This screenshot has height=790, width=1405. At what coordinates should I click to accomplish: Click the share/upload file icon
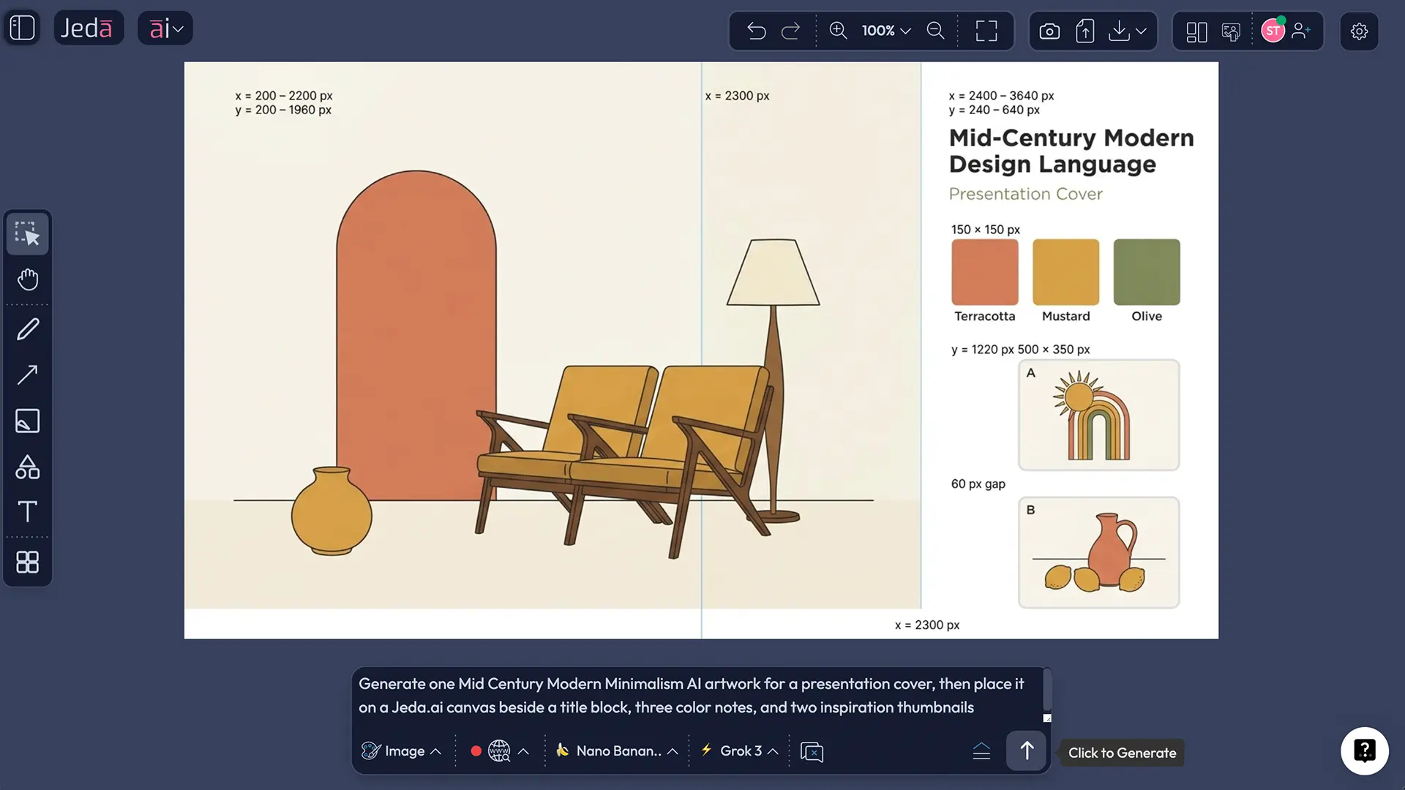1085,31
